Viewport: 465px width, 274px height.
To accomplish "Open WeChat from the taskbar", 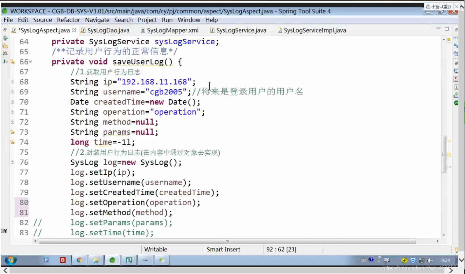I will click(162, 260).
